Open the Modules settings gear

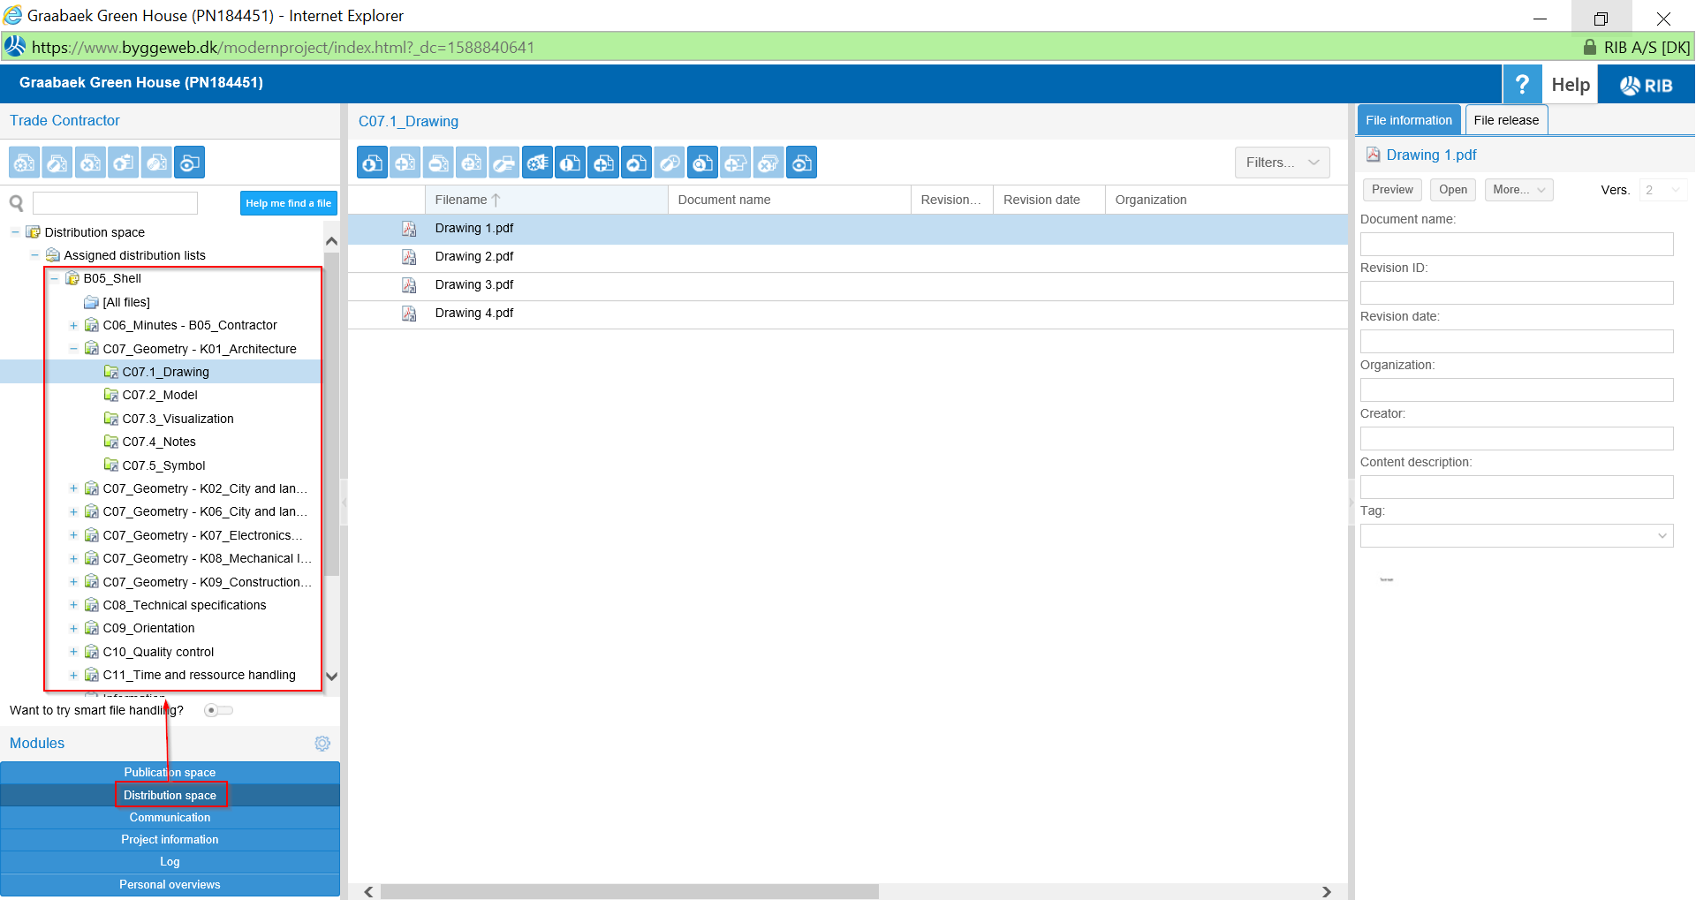point(322,744)
